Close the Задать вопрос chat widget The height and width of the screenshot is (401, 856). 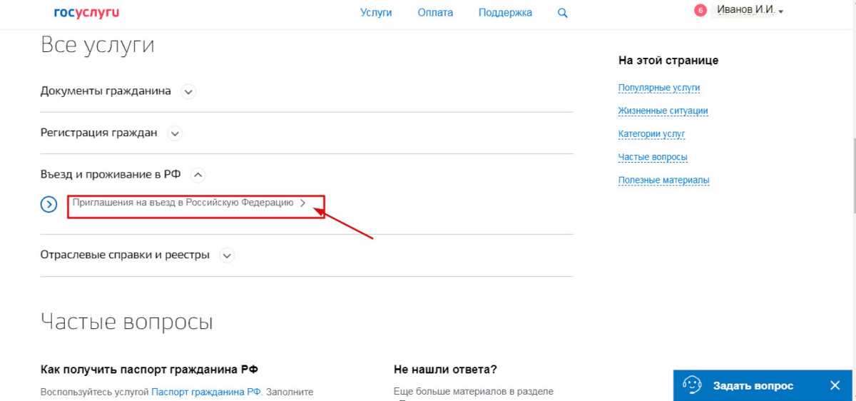[x=835, y=385]
